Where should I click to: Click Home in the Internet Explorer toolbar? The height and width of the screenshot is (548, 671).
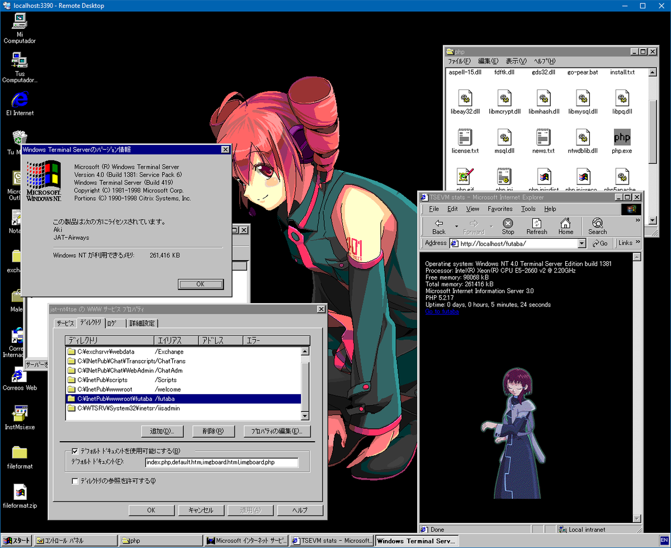(x=566, y=226)
